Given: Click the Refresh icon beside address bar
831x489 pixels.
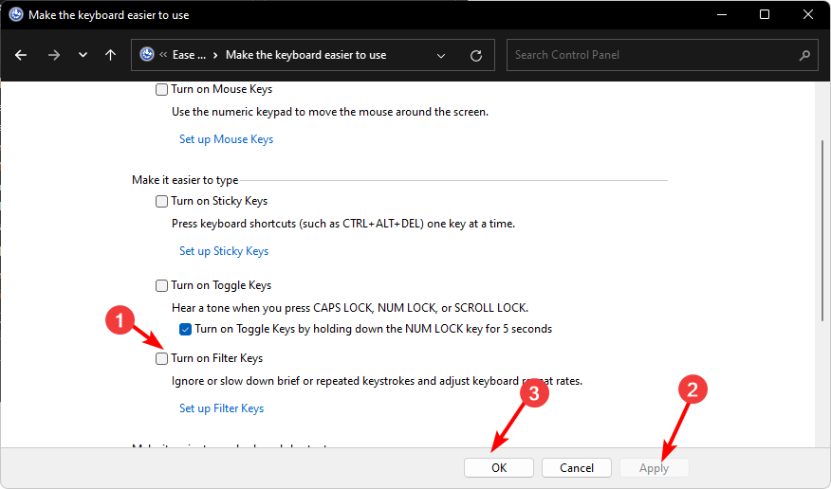Looking at the screenshot, I should 476,55.
